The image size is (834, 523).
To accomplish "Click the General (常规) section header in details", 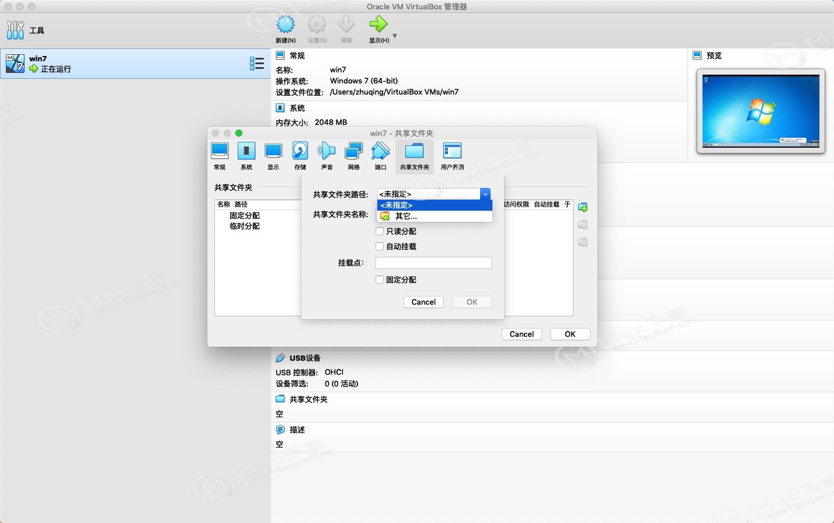I will [x=297, y=55].
